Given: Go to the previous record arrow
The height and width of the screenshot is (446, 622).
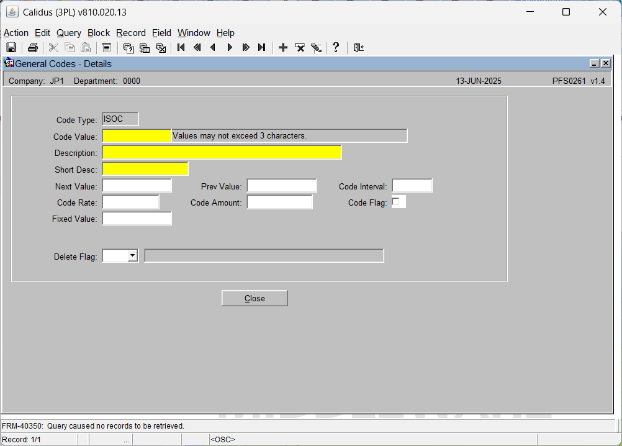Looking at the screenshot, I should tap(213, 48).
